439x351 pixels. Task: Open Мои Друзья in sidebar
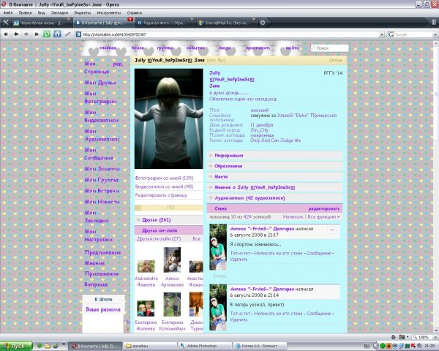coord(100,83)
